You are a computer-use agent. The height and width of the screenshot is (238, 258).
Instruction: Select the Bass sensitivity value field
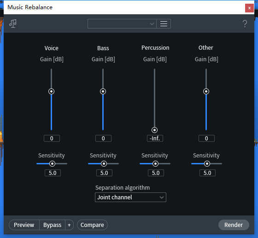[104, 173]
